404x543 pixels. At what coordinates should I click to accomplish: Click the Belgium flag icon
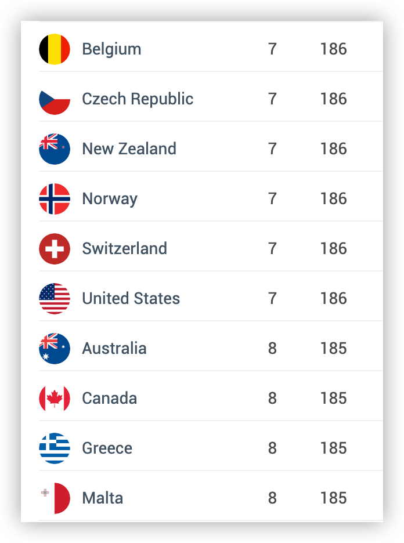55,49
